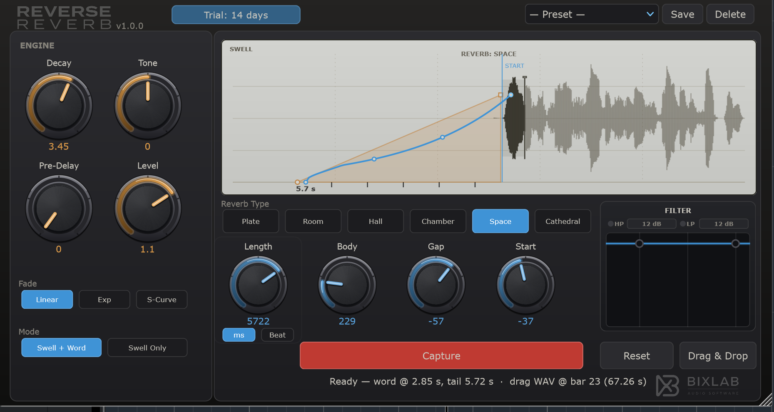Click the BIXLAB logo icon
This screenshot has height=412, width=774.
point(667,385)
